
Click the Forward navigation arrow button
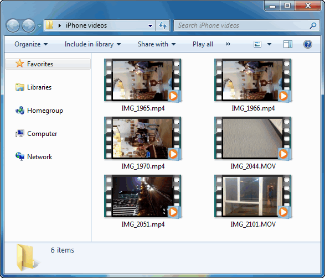(28, 25)
